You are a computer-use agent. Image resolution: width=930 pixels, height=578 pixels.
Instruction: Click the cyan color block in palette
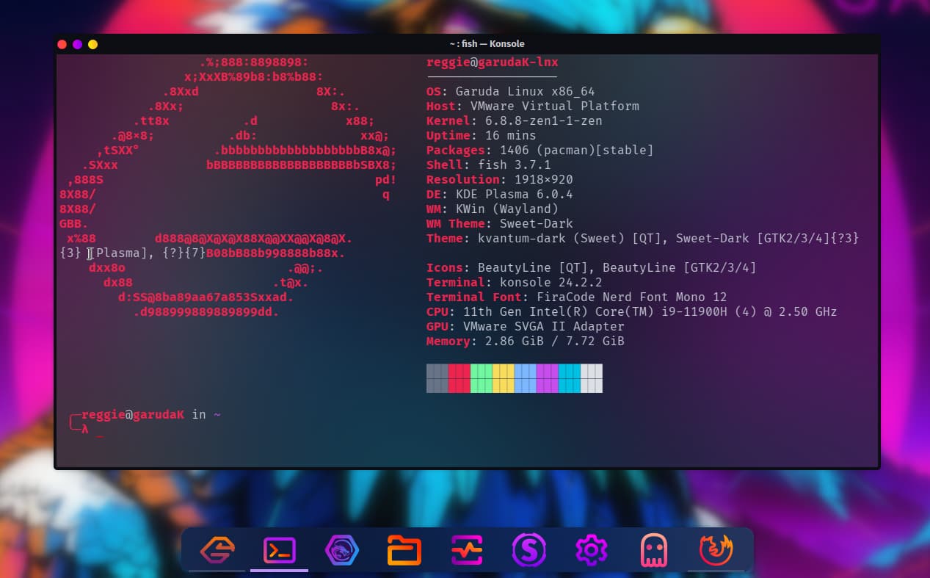570,378
